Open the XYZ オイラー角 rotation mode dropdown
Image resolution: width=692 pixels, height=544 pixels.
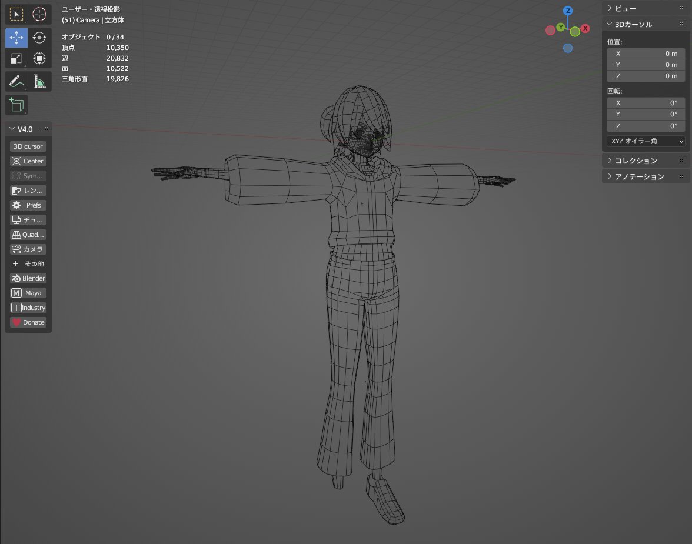[646, 141]
